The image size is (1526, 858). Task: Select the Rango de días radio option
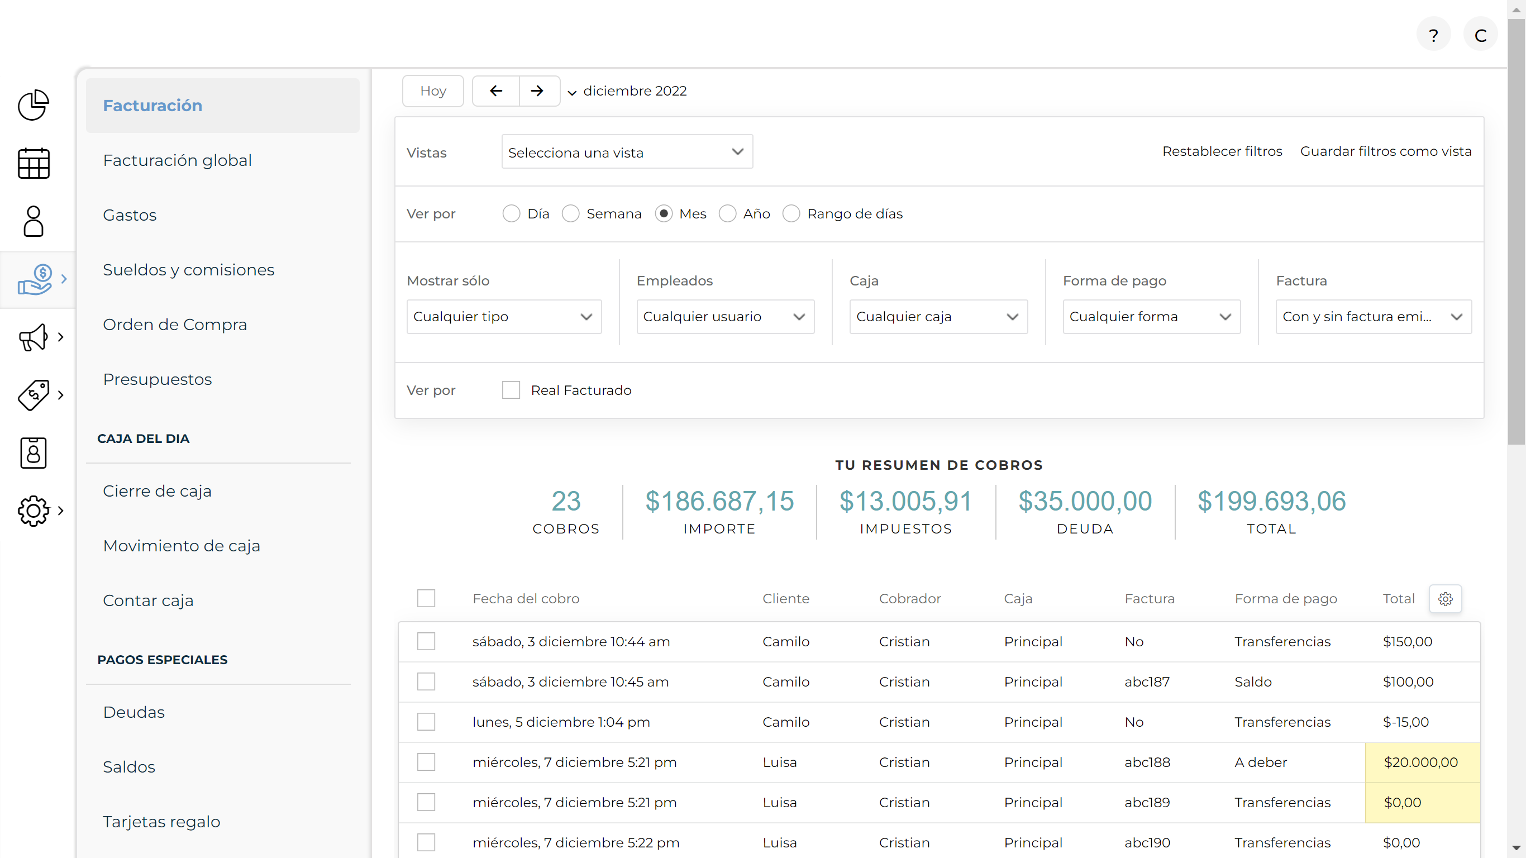(x=791, y=213)
